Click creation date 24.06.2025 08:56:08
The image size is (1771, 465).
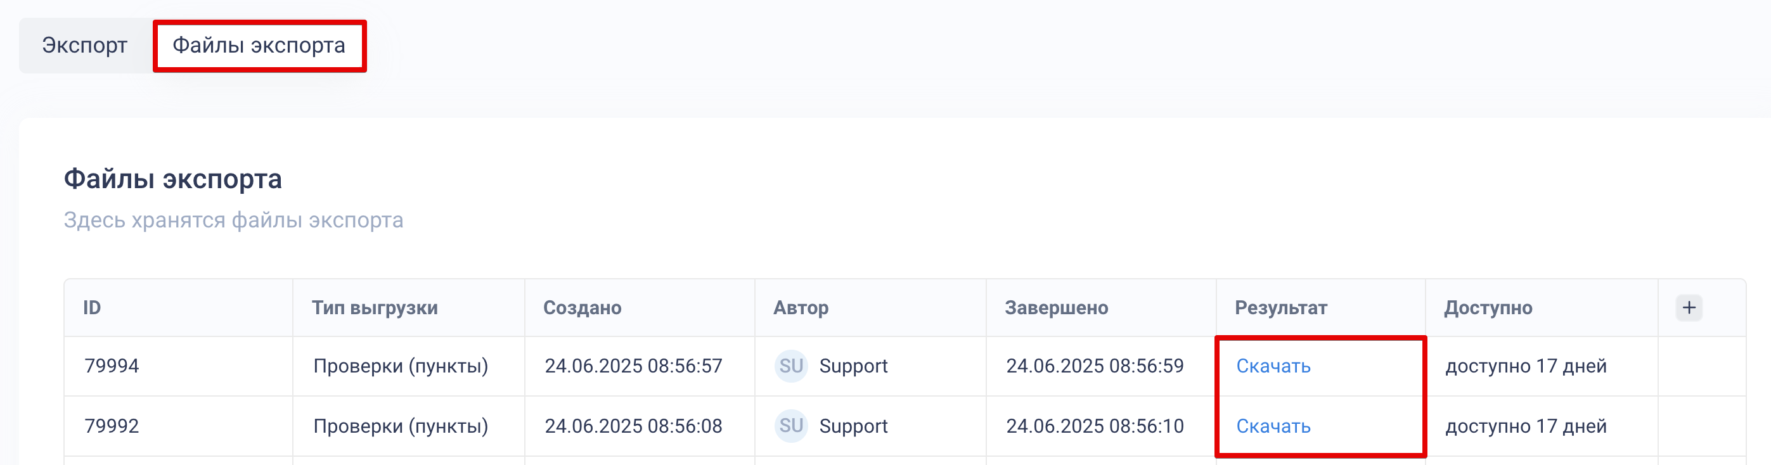(633, 426)
